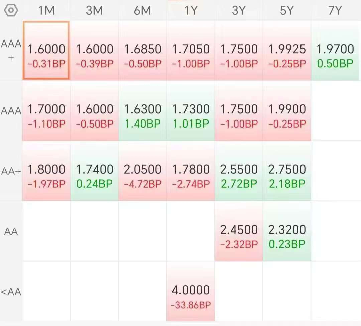
Task: Select the 3M column header
Action: tap(94, 11)
